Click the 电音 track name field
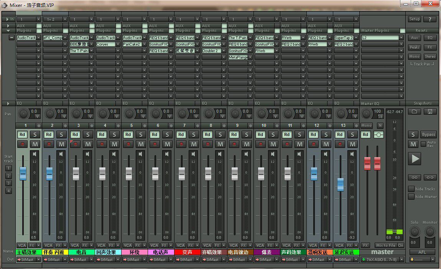Viewport: 441px width, 269px height. point(82,252)
